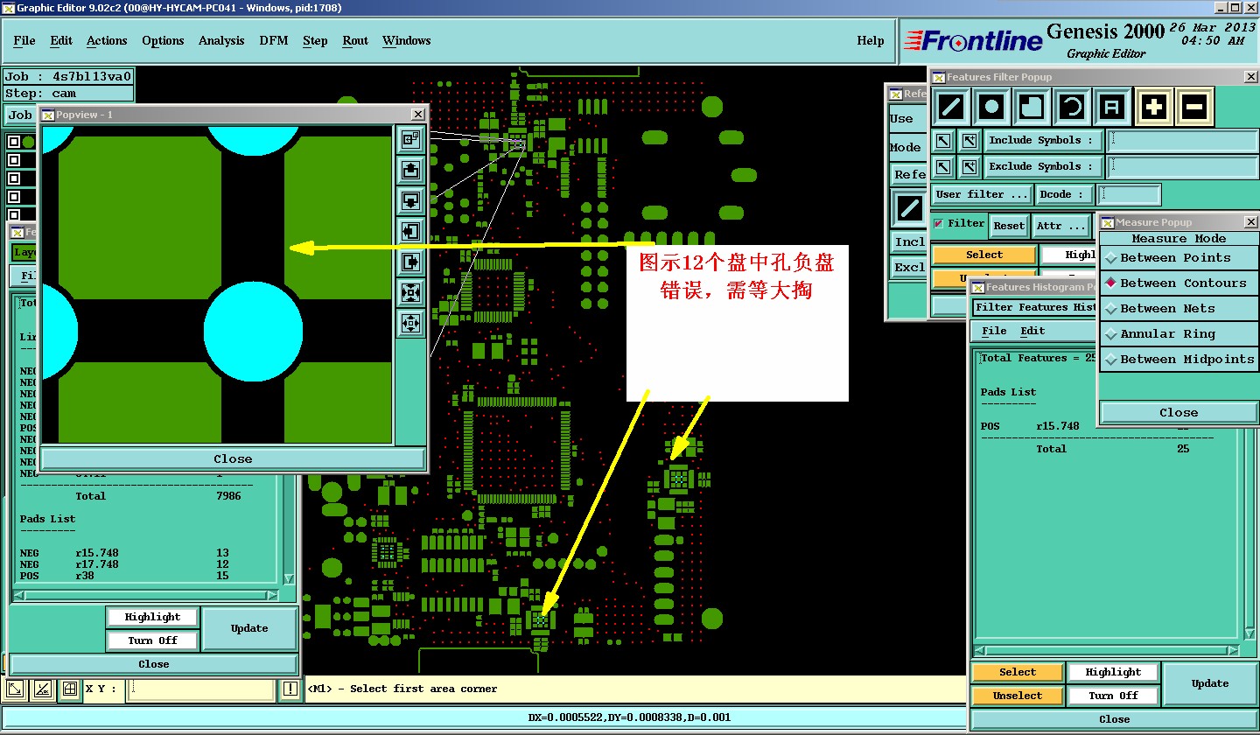
Task: Click the Popview zoom out (arrows outward) icon
Action: (x=410, y=323)
